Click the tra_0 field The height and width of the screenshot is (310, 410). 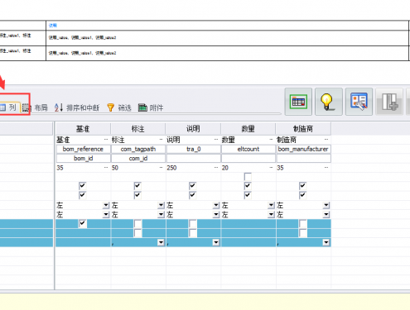tap(193, 149)
